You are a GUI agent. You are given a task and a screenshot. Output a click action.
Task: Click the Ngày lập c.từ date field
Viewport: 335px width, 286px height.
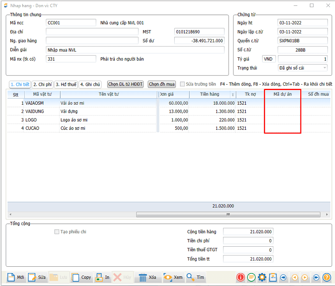click(302, 31)
